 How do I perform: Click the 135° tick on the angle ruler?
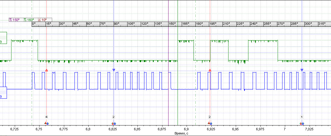pos(158,24)
